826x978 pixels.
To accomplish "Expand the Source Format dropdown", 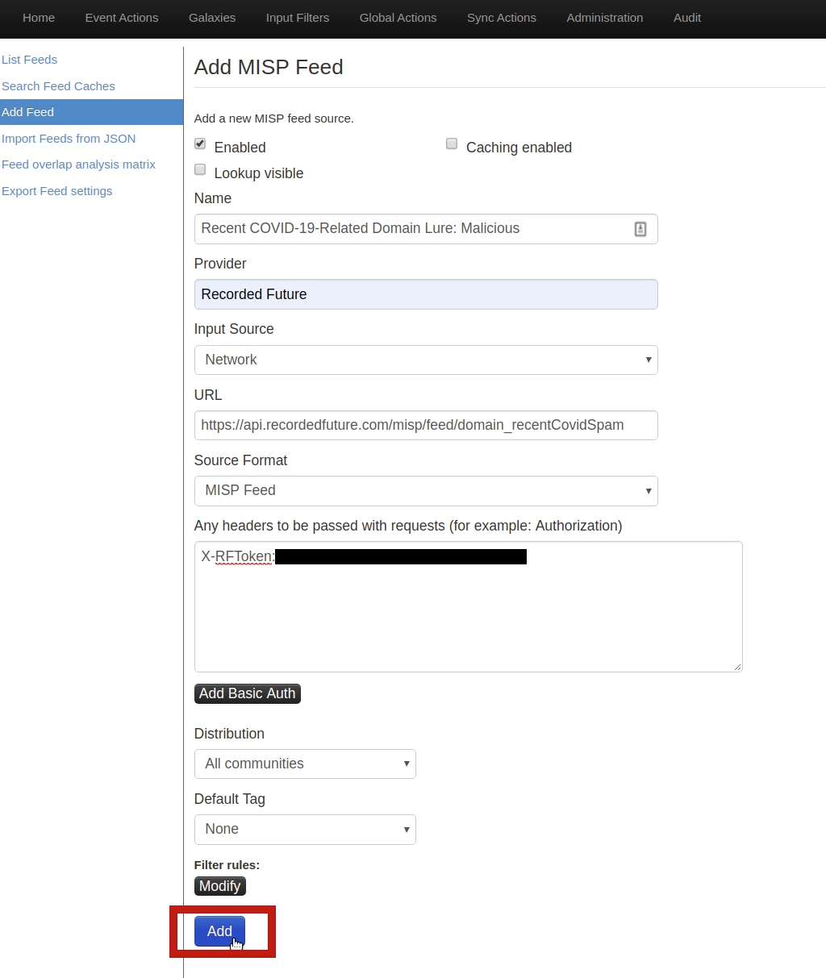I will pos(425,490).
